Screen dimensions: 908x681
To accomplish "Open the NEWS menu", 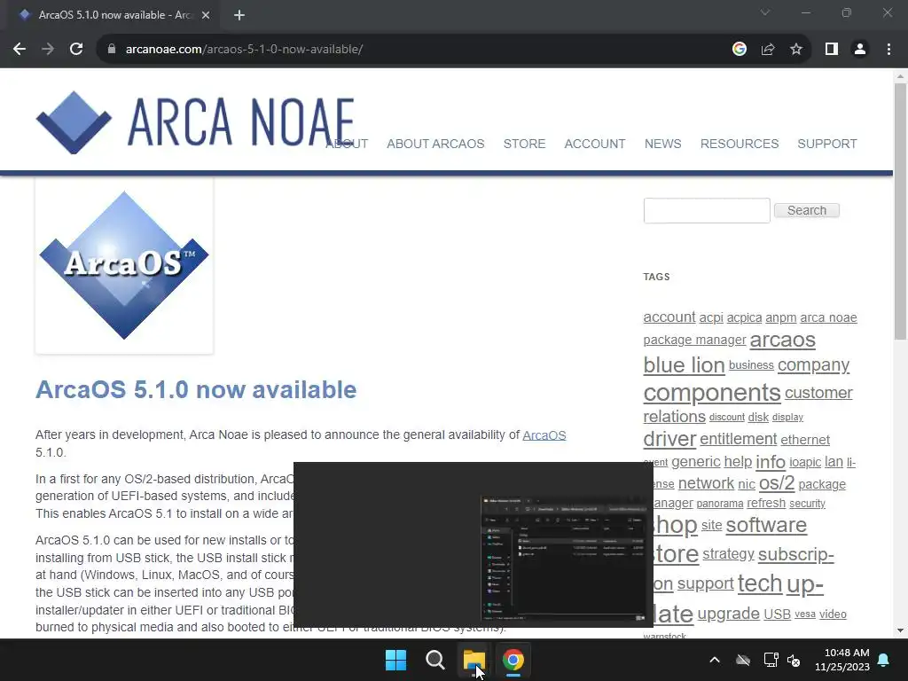I will (662, 144).
